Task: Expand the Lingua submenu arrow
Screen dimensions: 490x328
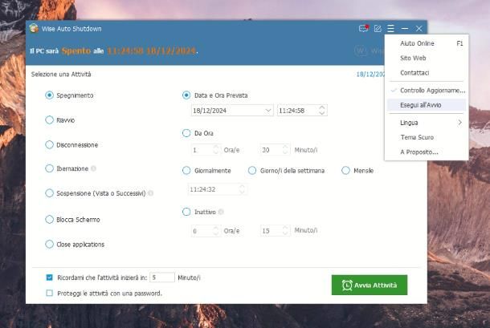Action: click(459, 123)
